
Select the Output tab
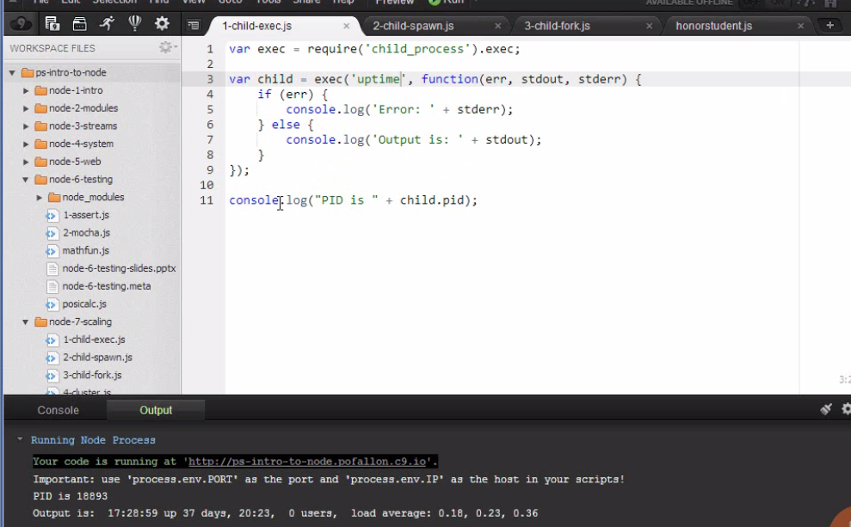tap(156, 410)
